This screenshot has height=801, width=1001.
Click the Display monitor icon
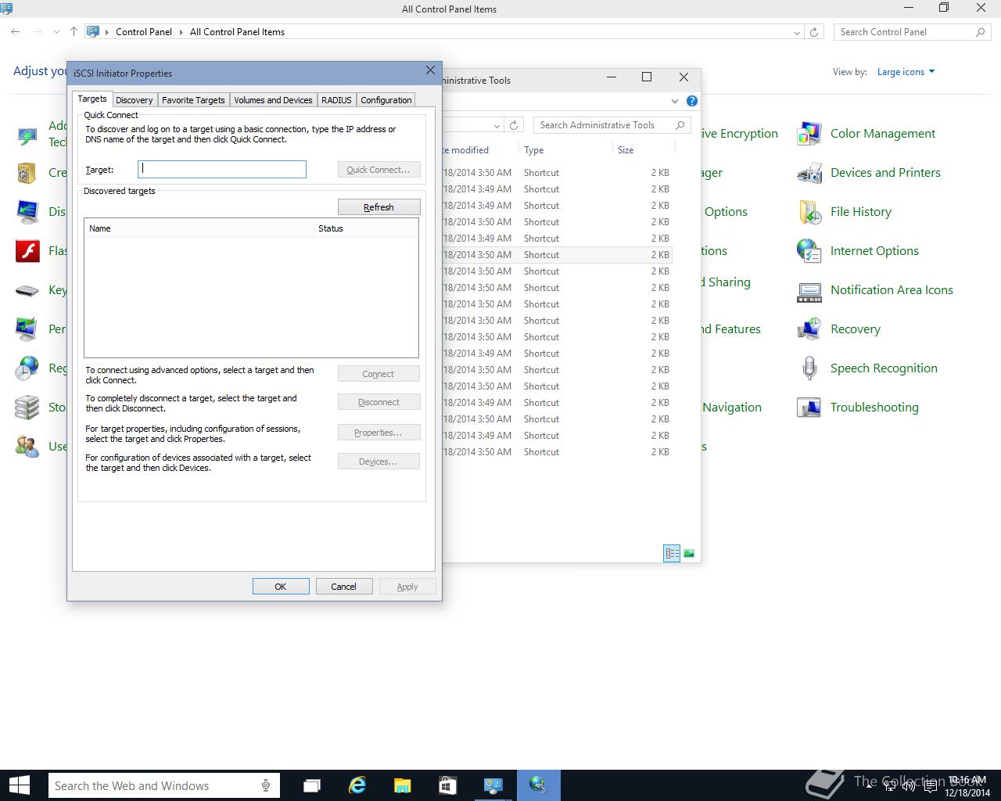[27, 212]
